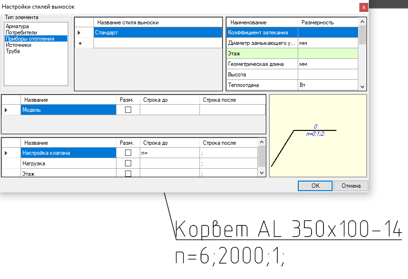Click Строка до cell for Модель

(170, 110)
